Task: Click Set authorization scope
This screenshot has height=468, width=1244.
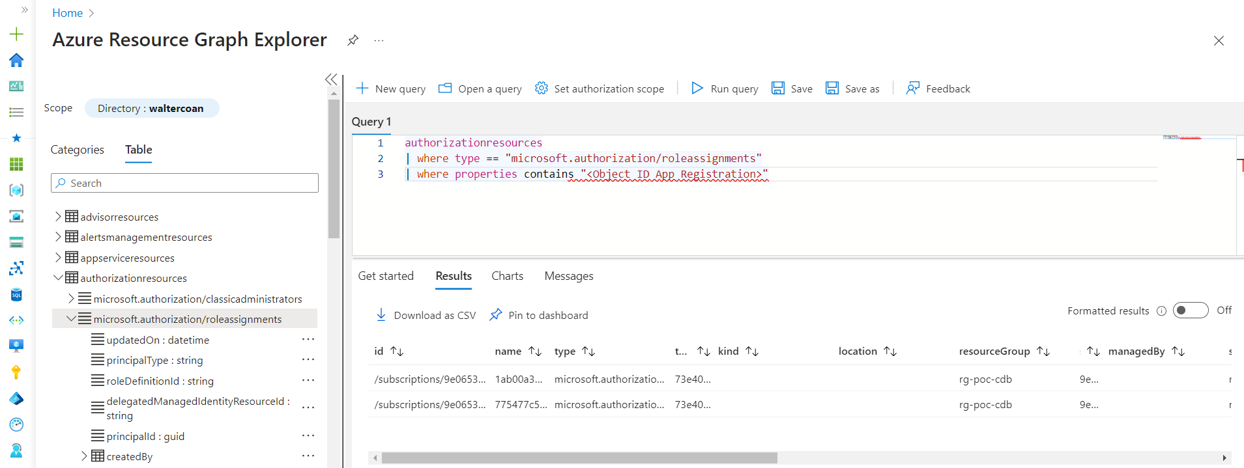Action: tap(600, 89)
